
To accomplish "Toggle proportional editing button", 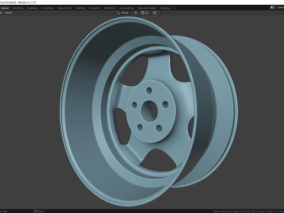I will 154,13.
